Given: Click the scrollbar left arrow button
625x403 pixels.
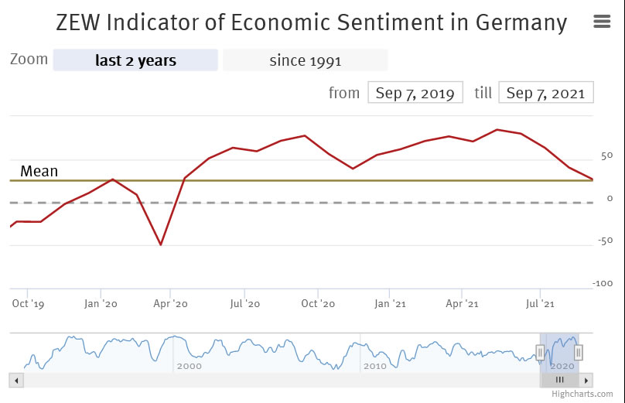Looking at the screenshot, I should coord(16,380).
